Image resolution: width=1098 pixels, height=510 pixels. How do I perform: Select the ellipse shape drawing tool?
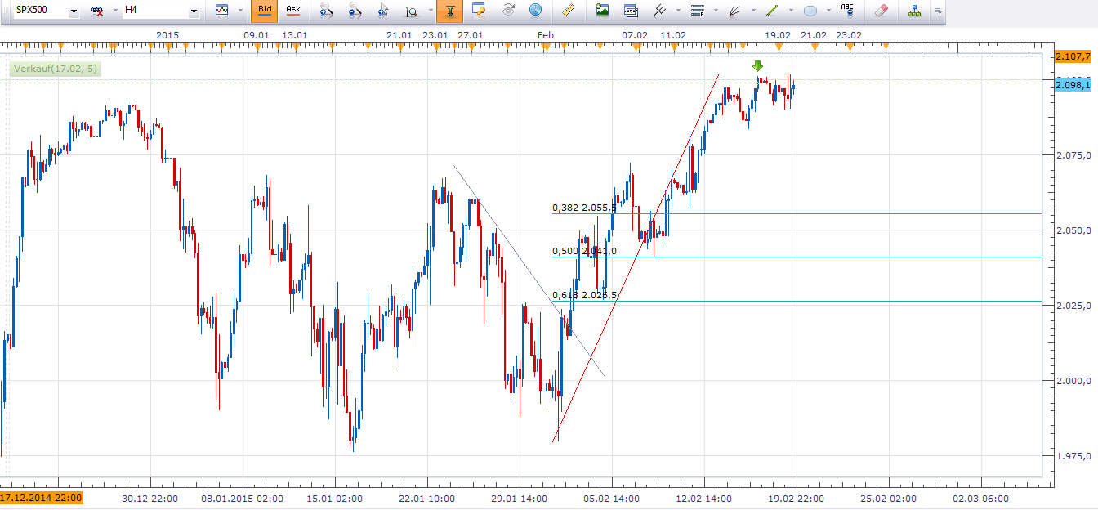810,11
